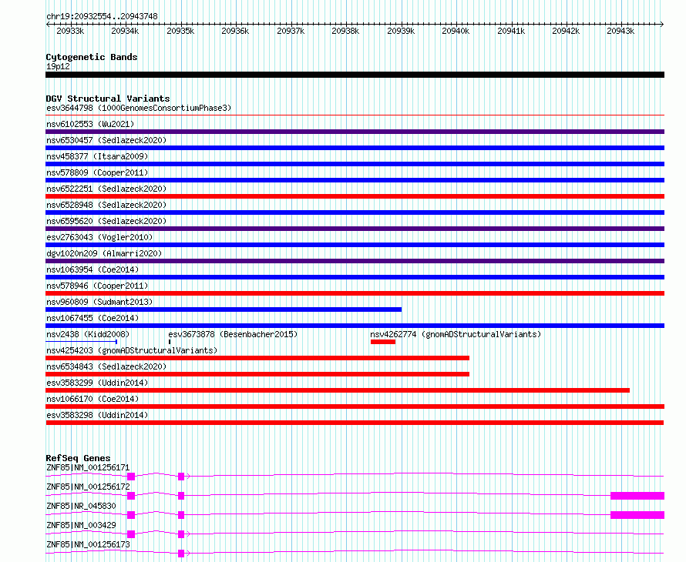Click the 20933k ruler tick label

(70, 31)
